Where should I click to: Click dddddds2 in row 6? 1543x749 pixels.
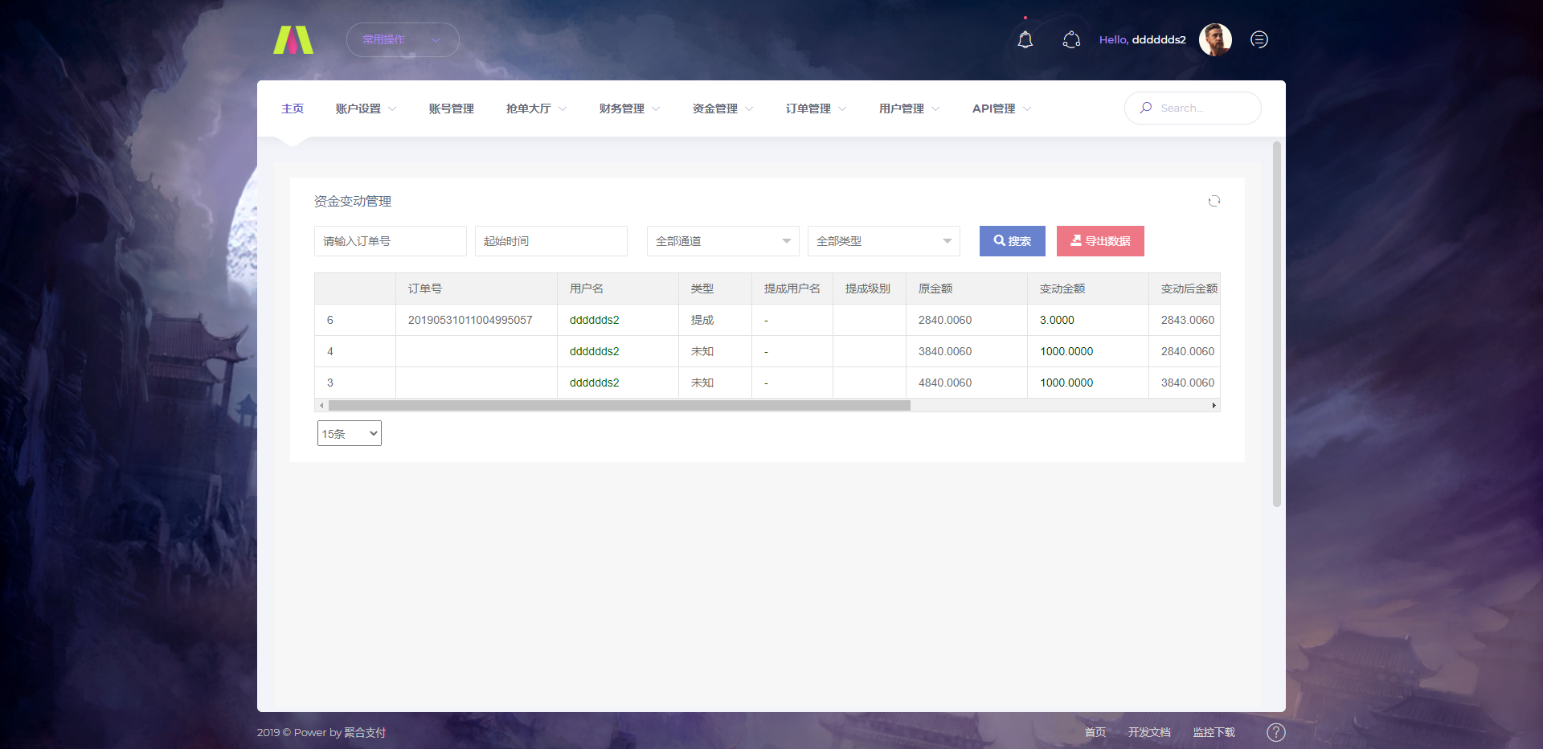tap(595, 320)
